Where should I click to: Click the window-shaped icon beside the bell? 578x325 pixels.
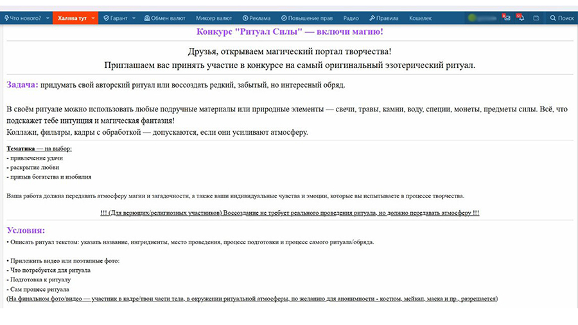coord(536,18)
